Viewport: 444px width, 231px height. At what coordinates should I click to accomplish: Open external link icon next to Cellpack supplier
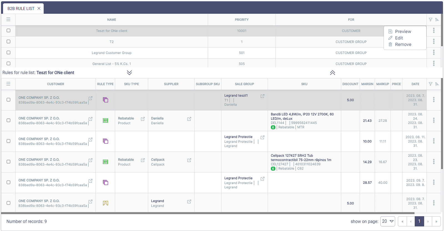[189, 160]
